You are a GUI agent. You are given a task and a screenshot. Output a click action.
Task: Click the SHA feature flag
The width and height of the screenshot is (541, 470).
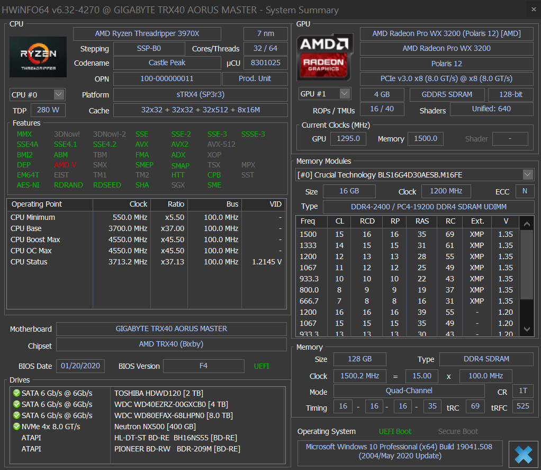pyautogui.click(x=142, y=185)
